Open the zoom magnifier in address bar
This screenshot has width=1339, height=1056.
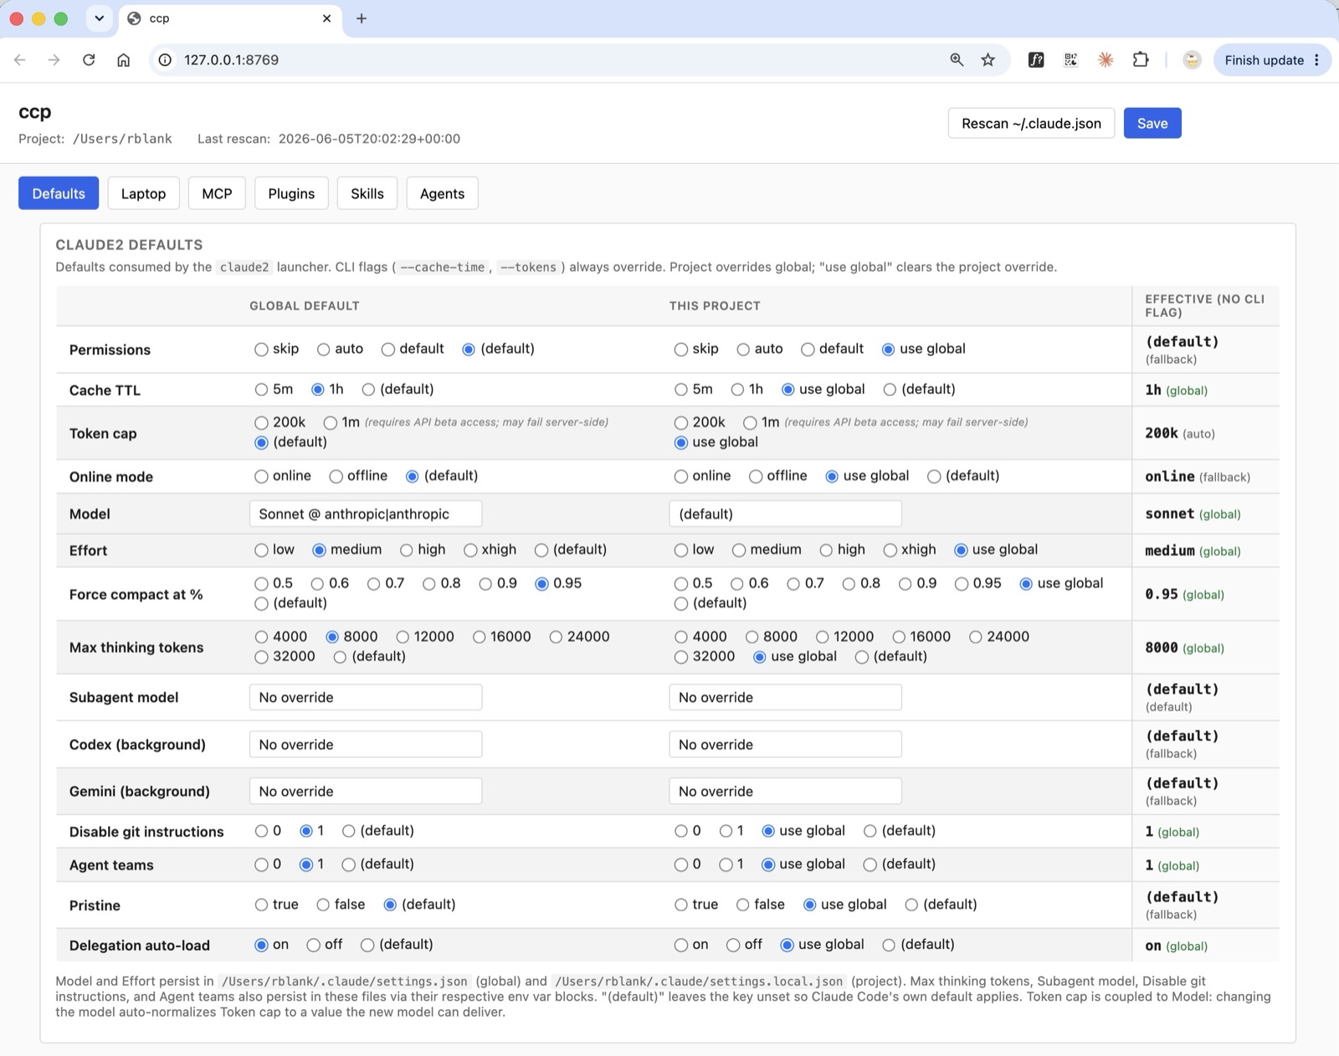tap(957, 60)
